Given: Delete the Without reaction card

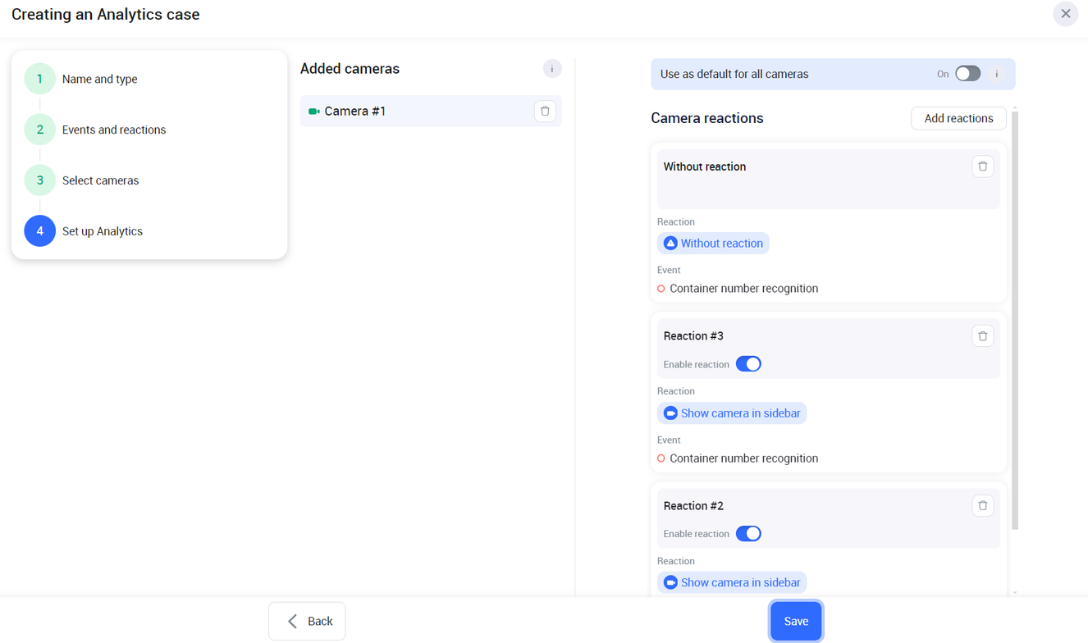Looking at the screenshot, I should (982, 166).
